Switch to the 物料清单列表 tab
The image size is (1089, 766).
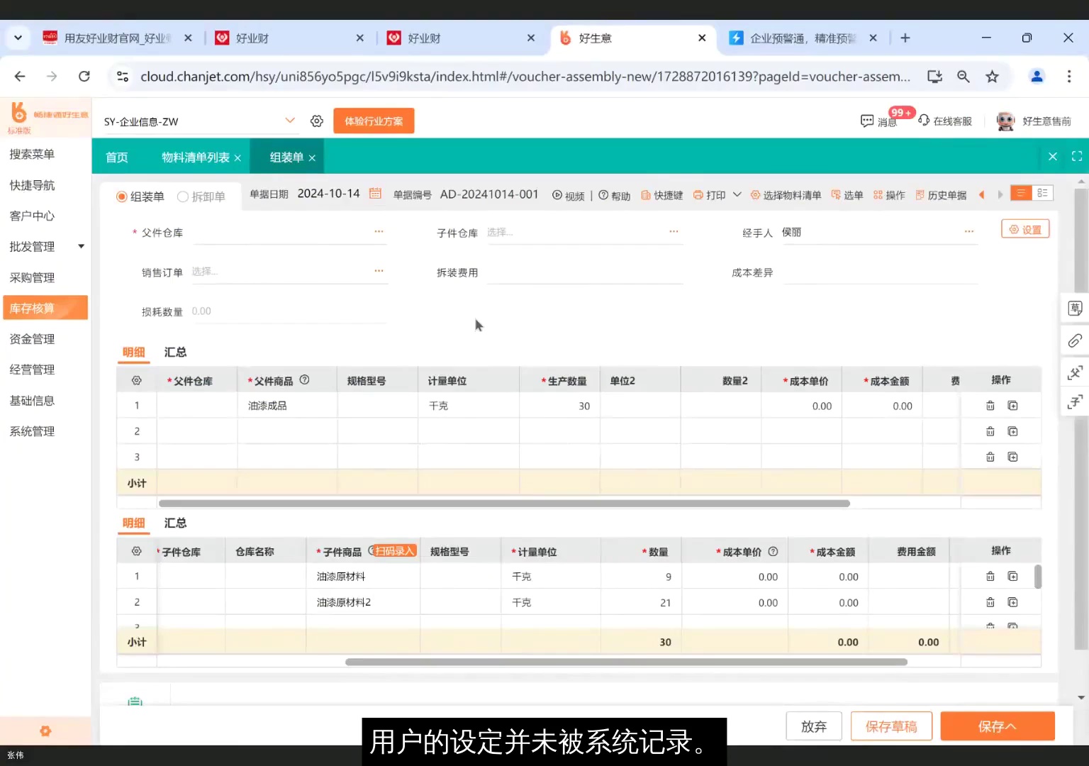(195, 157)
